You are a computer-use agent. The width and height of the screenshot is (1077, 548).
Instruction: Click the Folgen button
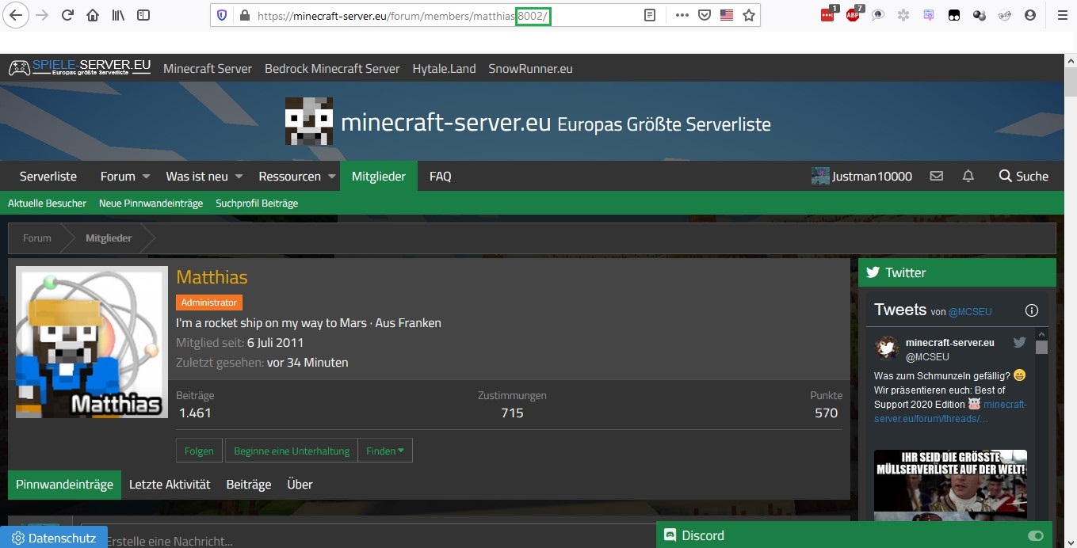click(x=199, y=451)
